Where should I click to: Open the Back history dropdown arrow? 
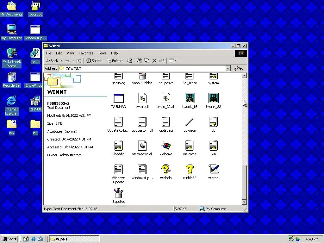click(61, 61)
